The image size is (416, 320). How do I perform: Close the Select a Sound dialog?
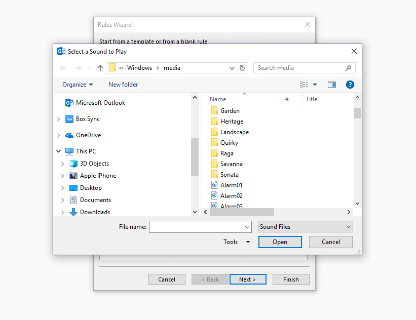[354, 52]
